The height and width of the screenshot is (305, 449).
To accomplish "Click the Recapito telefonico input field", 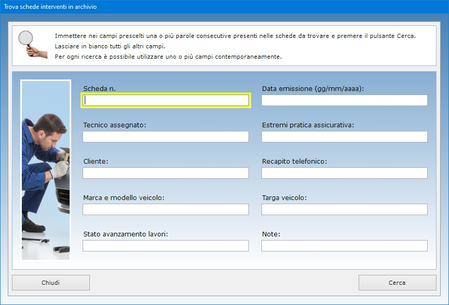I will click(344, 173).
